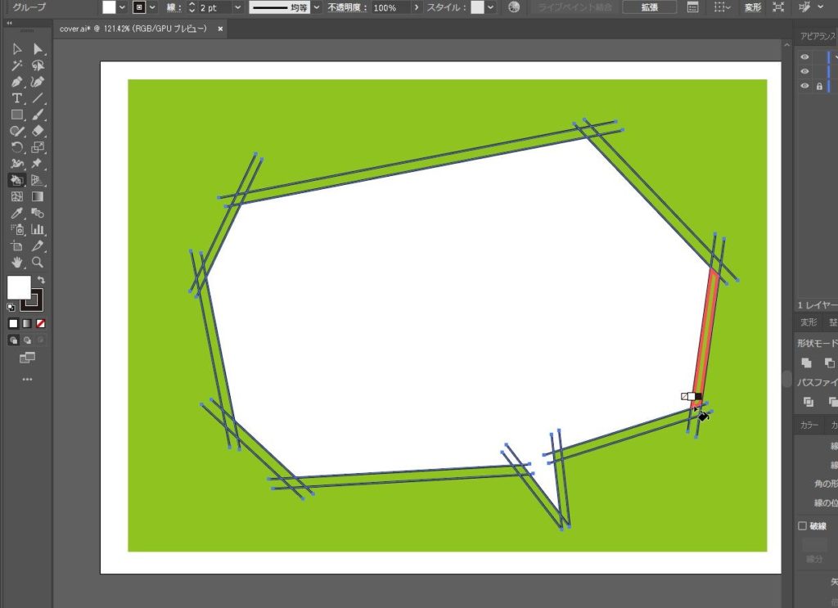Enable the 破線 dashed line checkbox

pos(802,526)
